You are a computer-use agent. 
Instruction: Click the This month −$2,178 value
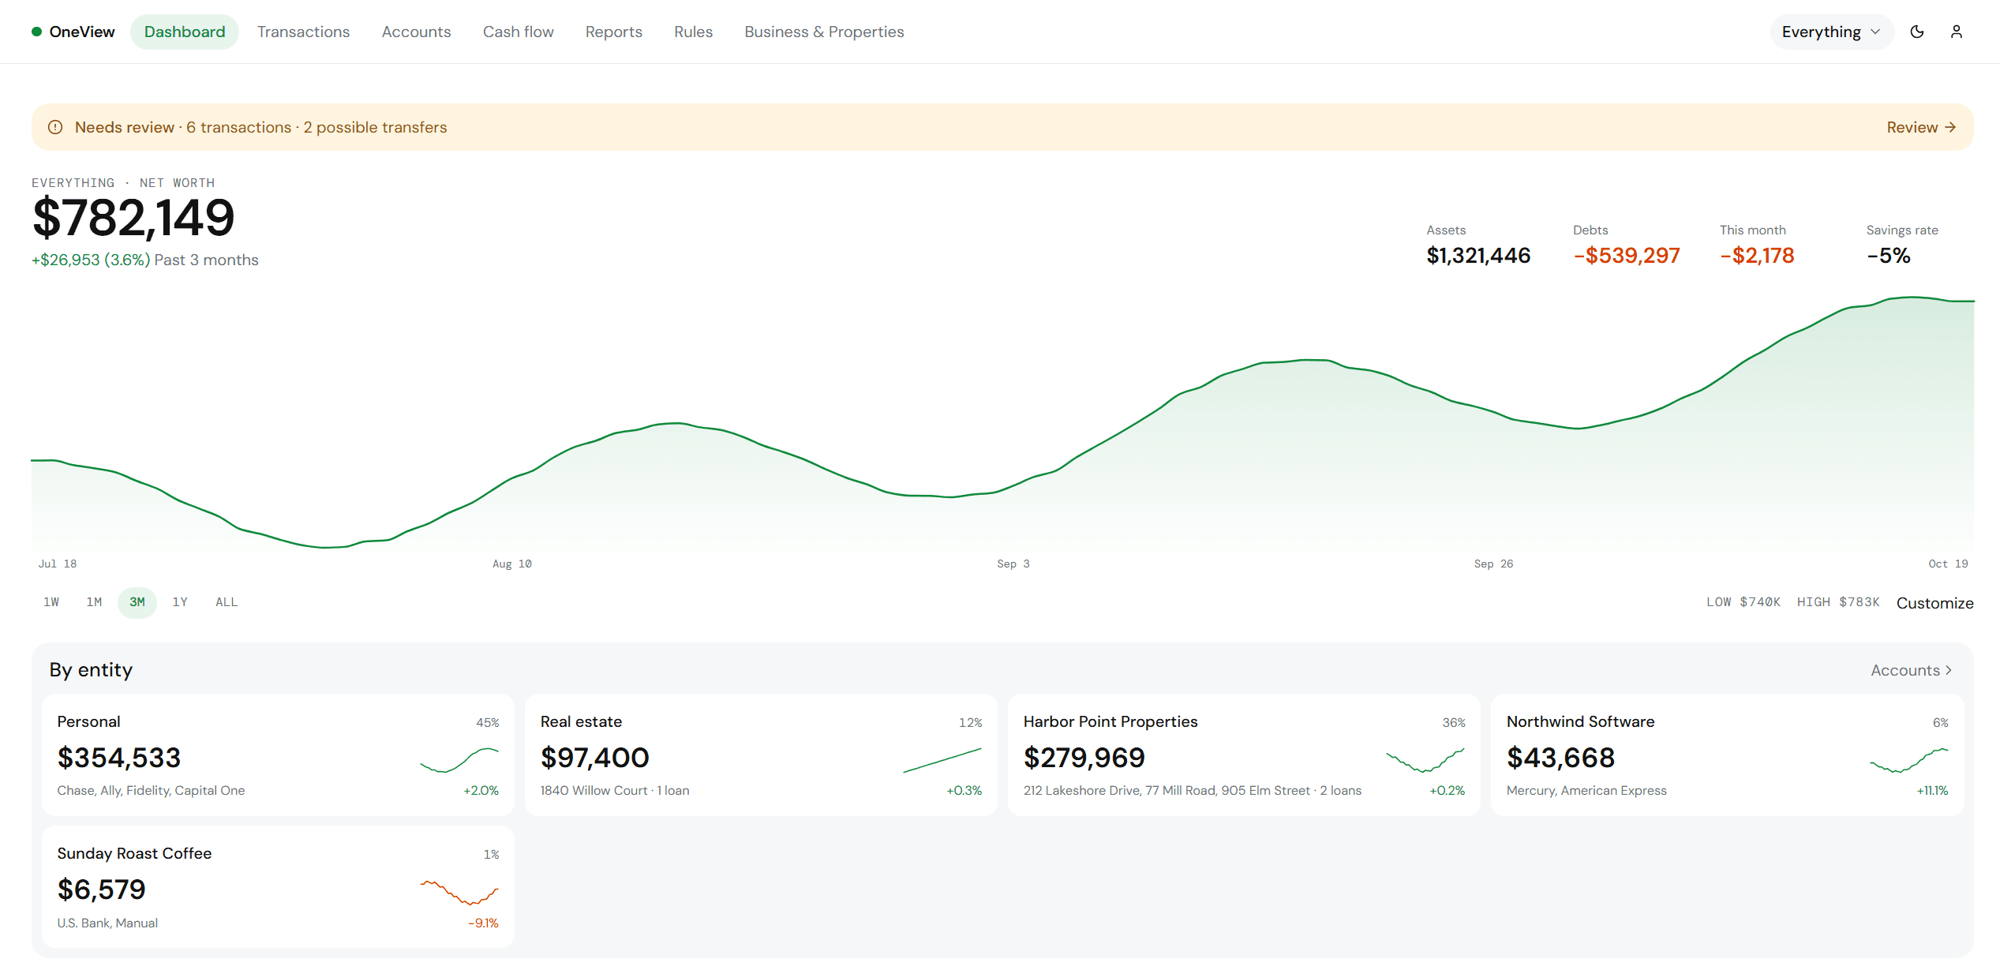click(1757, 256)
